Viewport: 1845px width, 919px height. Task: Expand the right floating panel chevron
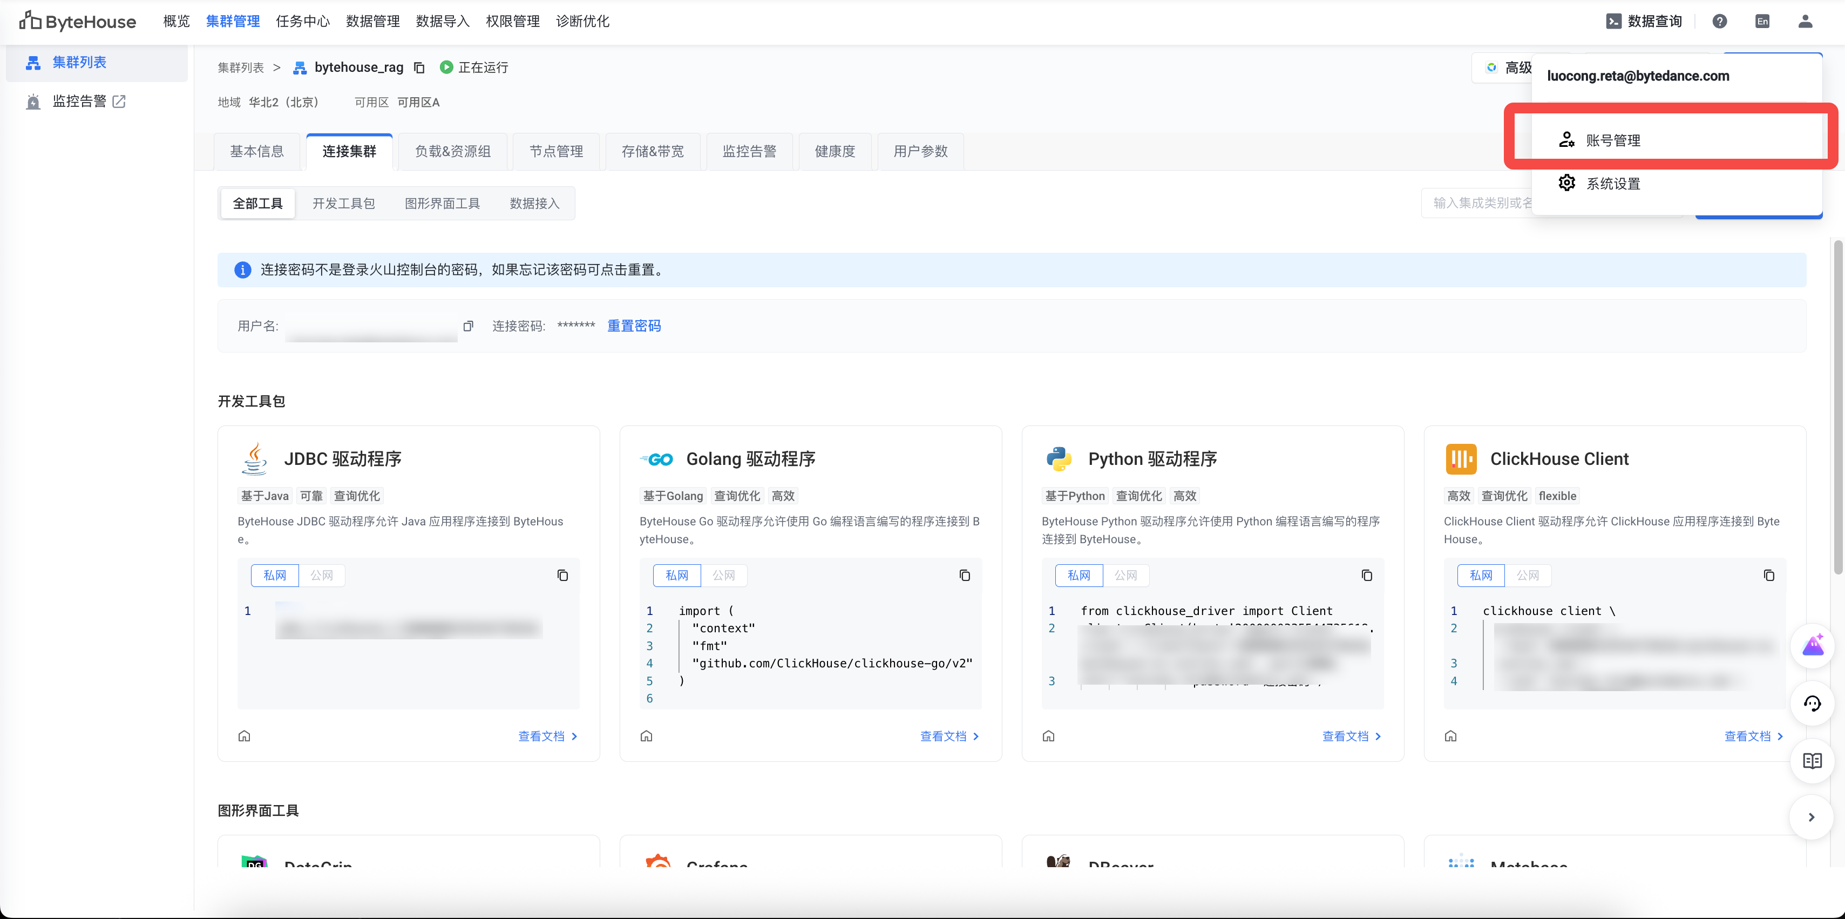coord(1812,817)
